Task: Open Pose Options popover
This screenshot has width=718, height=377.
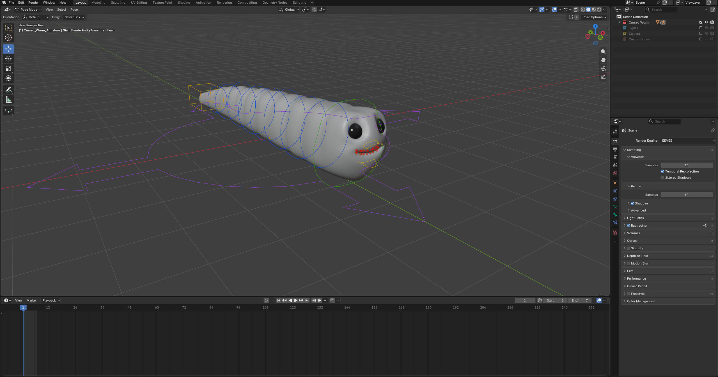Action: coord(594,17)
